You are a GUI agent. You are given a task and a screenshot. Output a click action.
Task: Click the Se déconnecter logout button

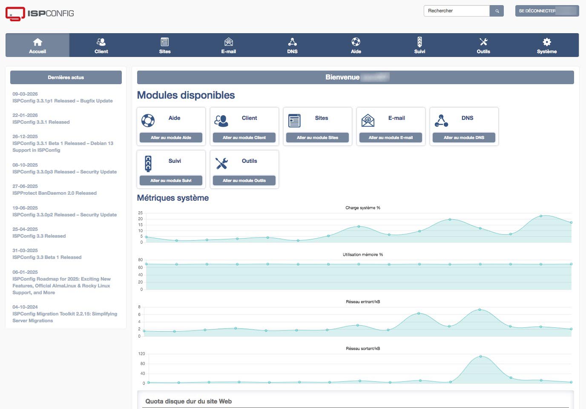(x=547, y=11)
